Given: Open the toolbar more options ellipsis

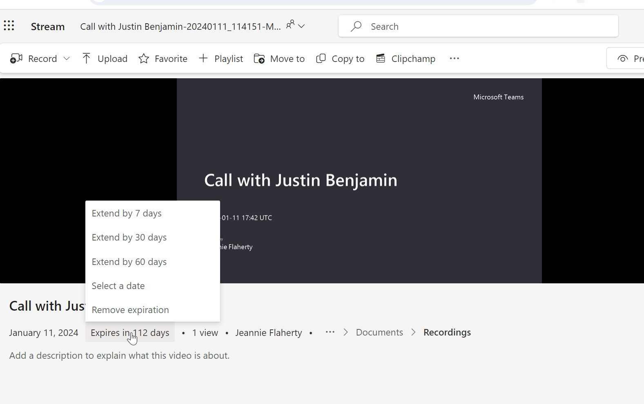Looking at the screenshot, I should click(x=454, y=59).
